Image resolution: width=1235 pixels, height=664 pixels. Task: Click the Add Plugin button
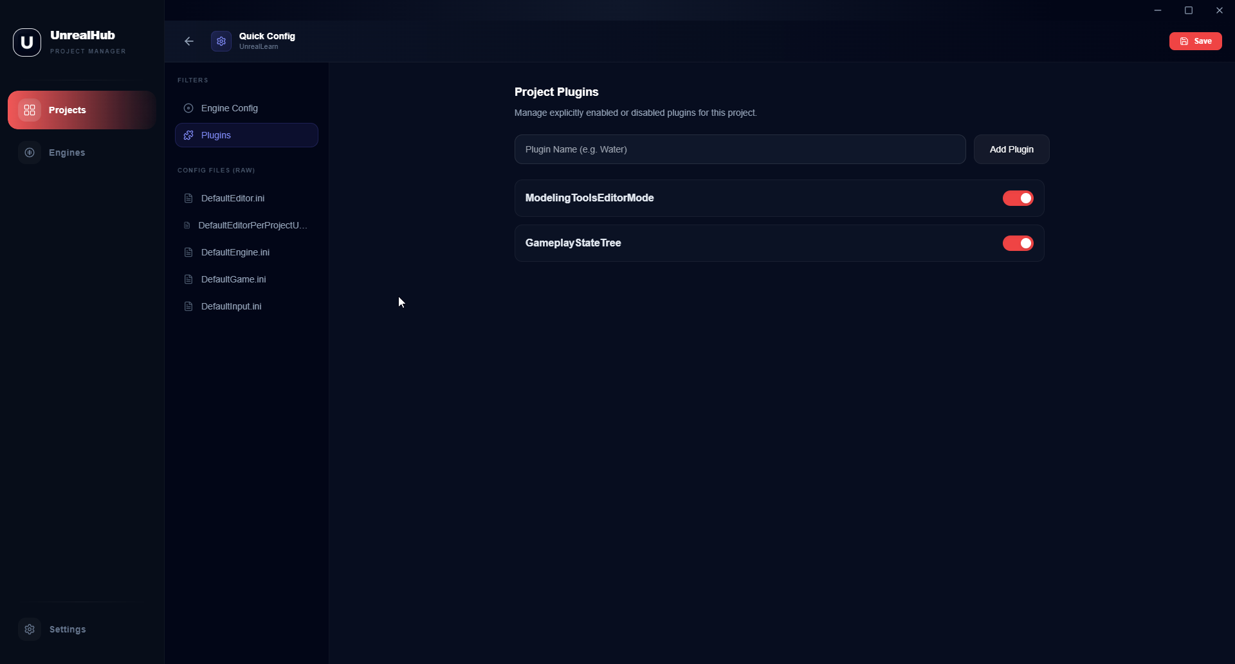click(1011, 149)
